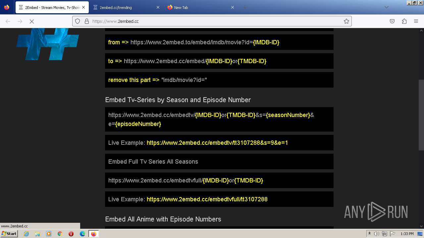The image size is (424, 238).
Task: Click the 1:33 PM system clock
Action: (x=407, y=234)
